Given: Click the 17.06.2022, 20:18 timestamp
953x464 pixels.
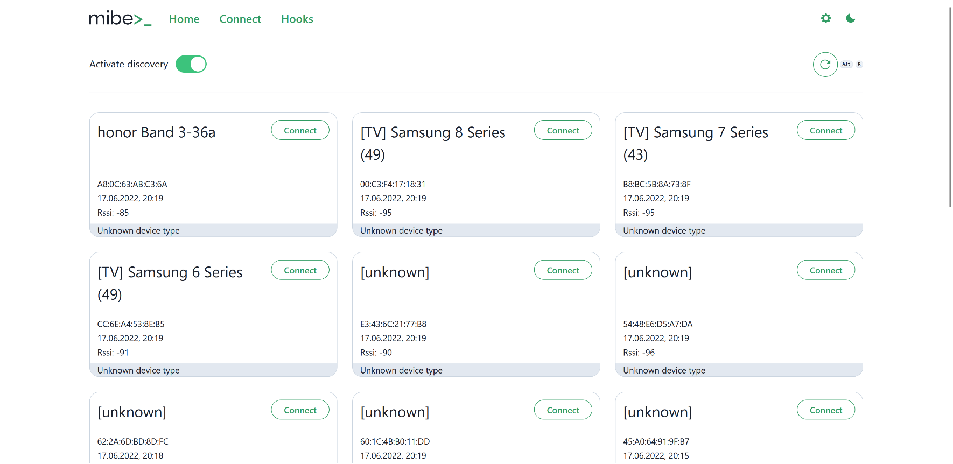Looking at the screenshot, I should point(130,455).
